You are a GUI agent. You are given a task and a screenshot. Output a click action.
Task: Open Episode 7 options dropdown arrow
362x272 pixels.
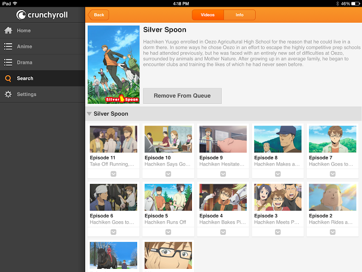tap(333, 174)
